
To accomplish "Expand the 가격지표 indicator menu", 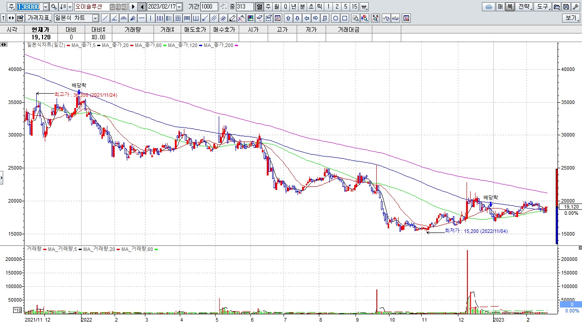I will pos(38,18).
